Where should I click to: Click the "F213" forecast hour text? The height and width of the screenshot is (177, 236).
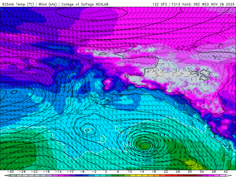point(176,4)
